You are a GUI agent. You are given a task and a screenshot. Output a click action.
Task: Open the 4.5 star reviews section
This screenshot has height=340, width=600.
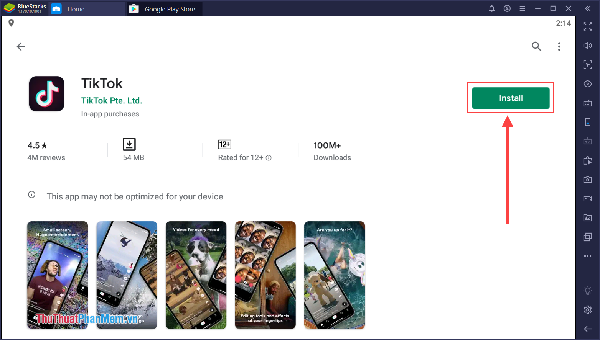coord(46,151)
